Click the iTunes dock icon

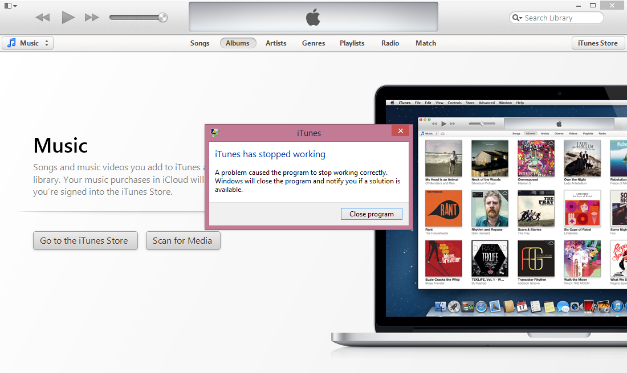click(617, 307)
